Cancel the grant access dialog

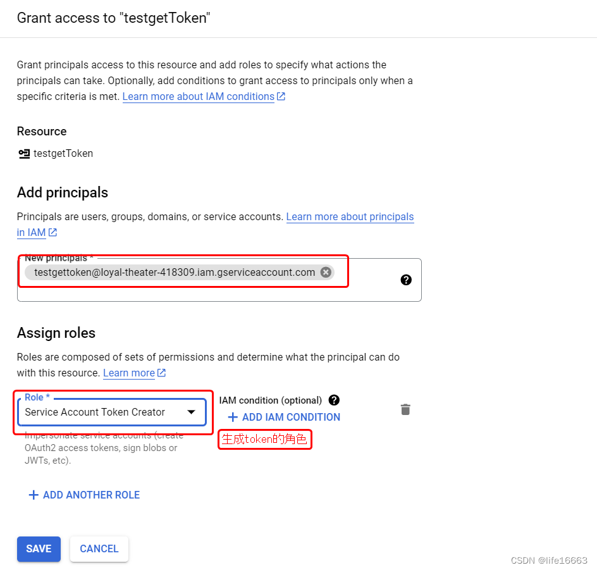click(x=99, y=548)
